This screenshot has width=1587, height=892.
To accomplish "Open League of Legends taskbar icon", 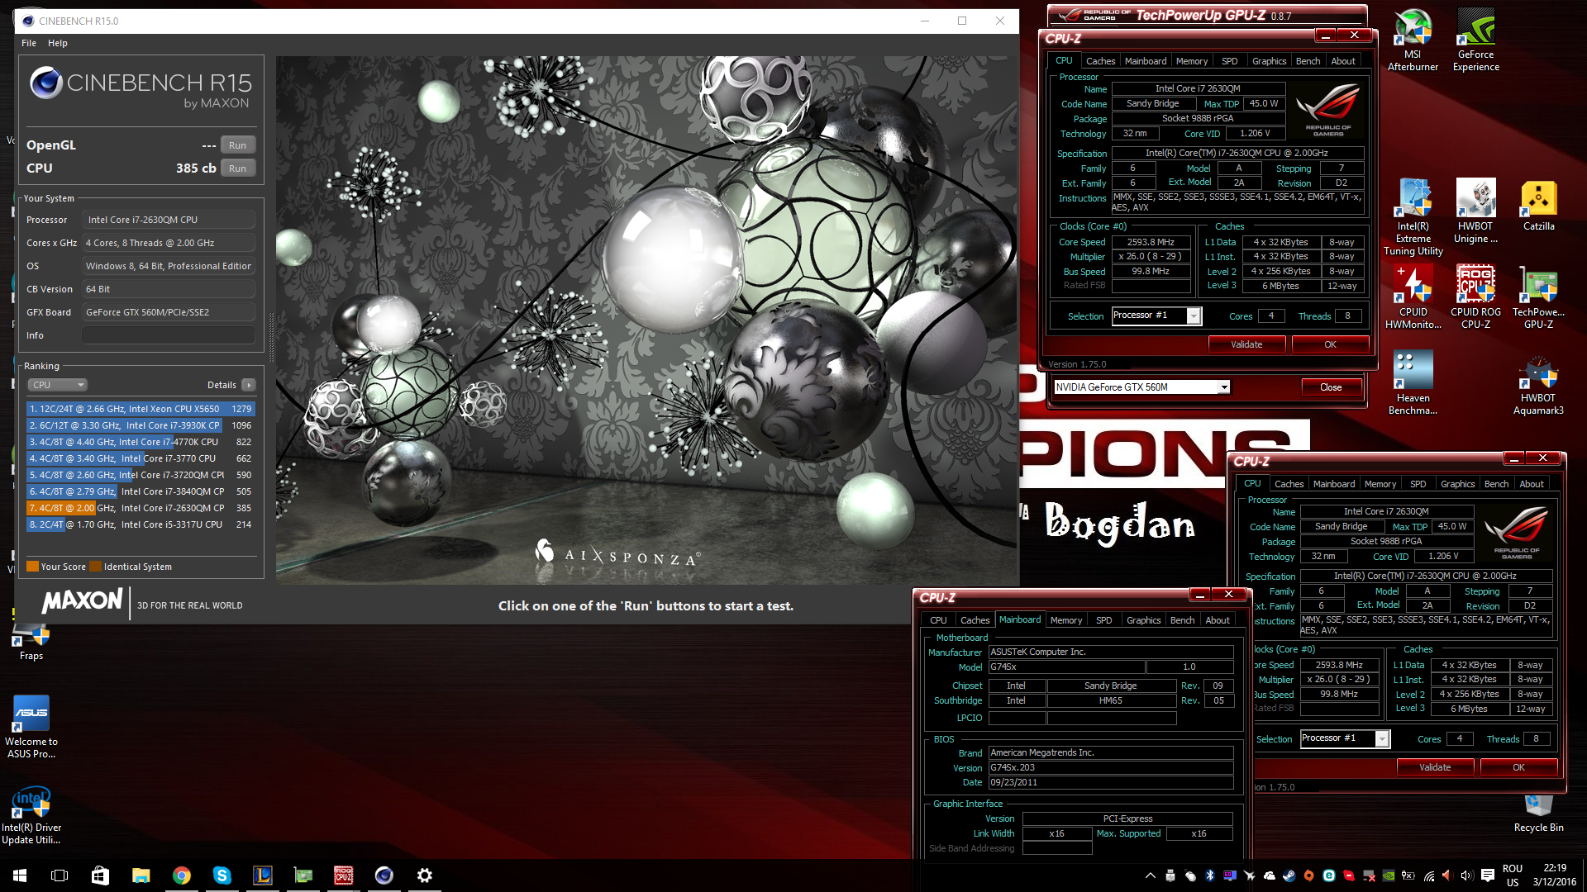I will pos(262,875).
